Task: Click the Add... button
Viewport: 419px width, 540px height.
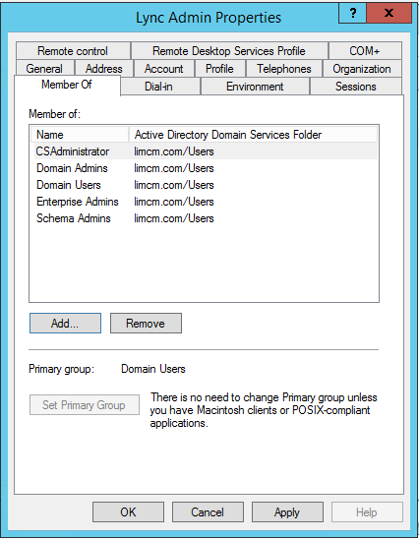Action: tap(65, 323)
